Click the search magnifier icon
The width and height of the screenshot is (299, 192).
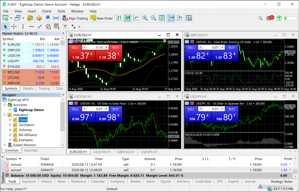pyautogui.click(x=260, y=18)
